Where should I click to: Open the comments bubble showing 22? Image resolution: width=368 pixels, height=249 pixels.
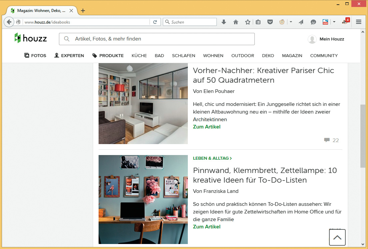(331, 140)
